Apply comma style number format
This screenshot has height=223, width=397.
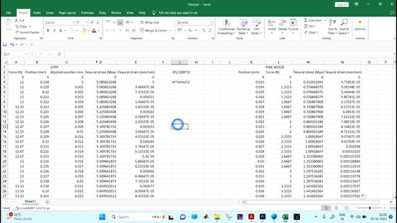pyautogui.click(x=196, y=30)
